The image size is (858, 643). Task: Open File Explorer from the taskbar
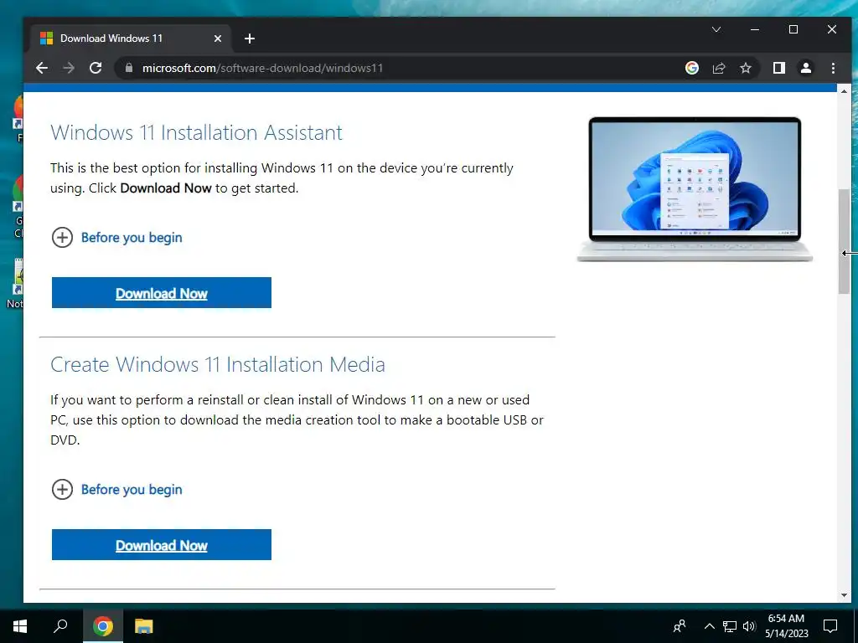point(144,626)
